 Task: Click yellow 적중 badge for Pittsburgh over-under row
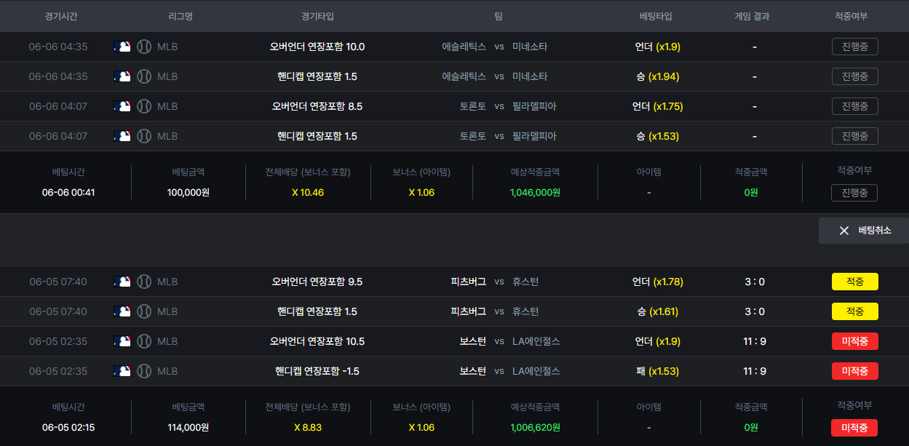(x=855, y=282)
